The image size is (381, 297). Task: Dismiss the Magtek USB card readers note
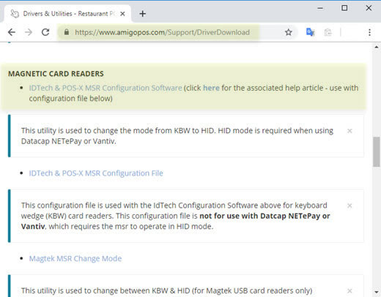click(349, 291)
